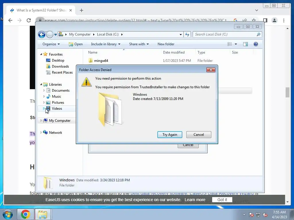Collapse the Favorites group
Screen dimensions: 294x220
pyautogui.click(x=41, y=54)
